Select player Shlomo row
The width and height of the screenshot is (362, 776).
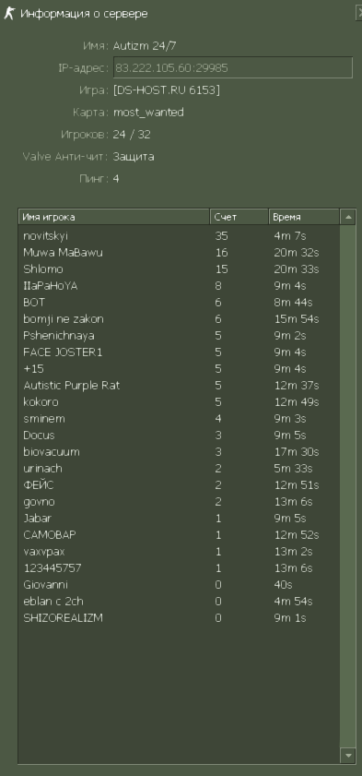click(180, 269)
